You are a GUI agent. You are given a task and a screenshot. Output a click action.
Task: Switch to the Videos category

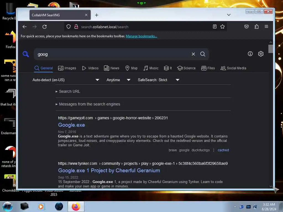coord(90,68)
